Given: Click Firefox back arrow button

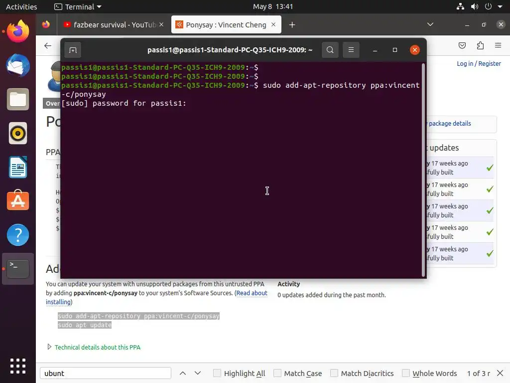Looking at the screenshot, I should coord(48,45).
